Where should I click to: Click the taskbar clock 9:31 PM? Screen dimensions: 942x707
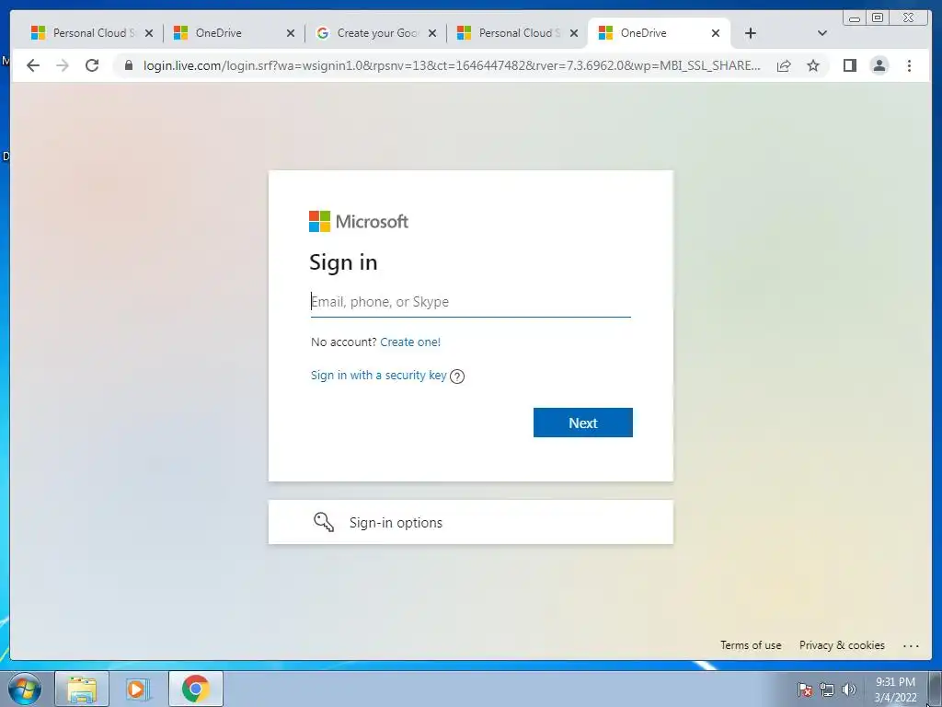point(895,690)
